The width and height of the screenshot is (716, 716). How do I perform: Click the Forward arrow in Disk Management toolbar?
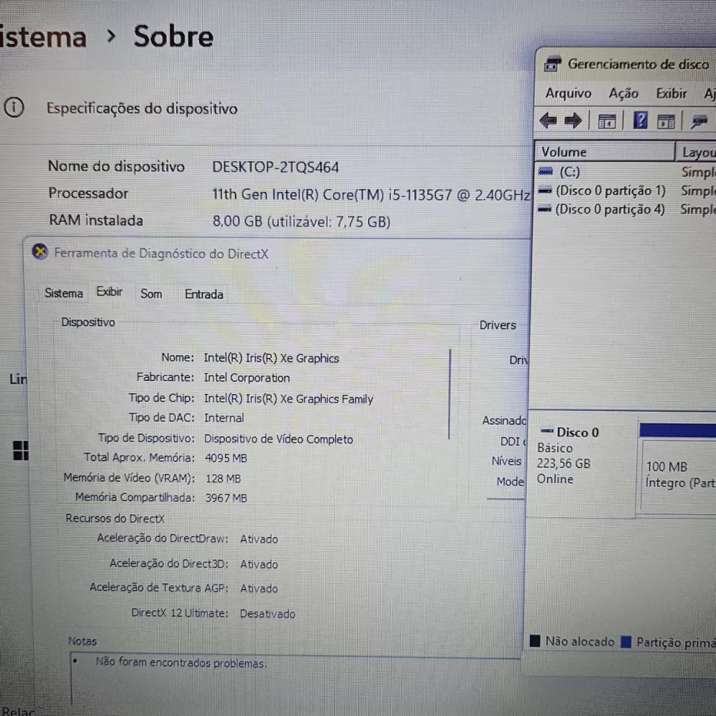573,121
